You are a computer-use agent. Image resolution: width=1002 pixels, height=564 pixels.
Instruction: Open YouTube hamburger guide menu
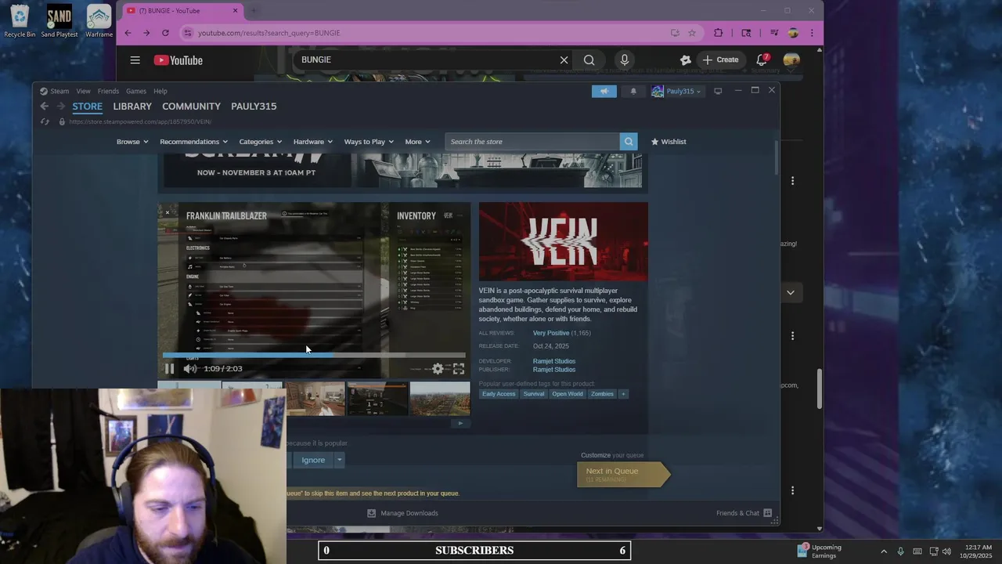point(135,60)
